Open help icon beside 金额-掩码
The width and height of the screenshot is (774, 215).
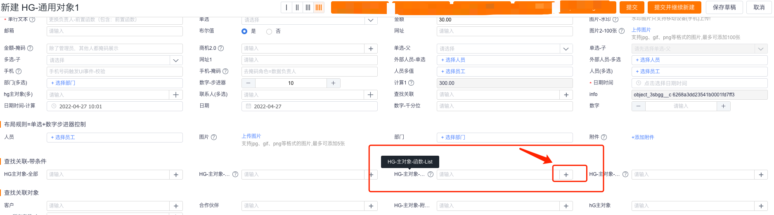(30, 48)
